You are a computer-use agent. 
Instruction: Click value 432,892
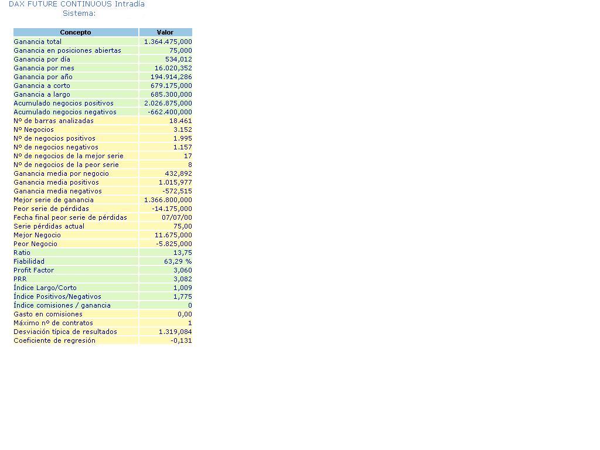point(179,173)
